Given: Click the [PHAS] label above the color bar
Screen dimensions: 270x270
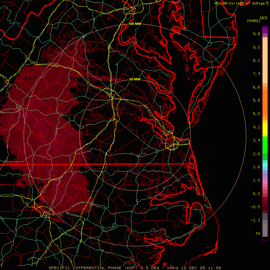Looking at the screenshot, I should [x=253, y=21].
